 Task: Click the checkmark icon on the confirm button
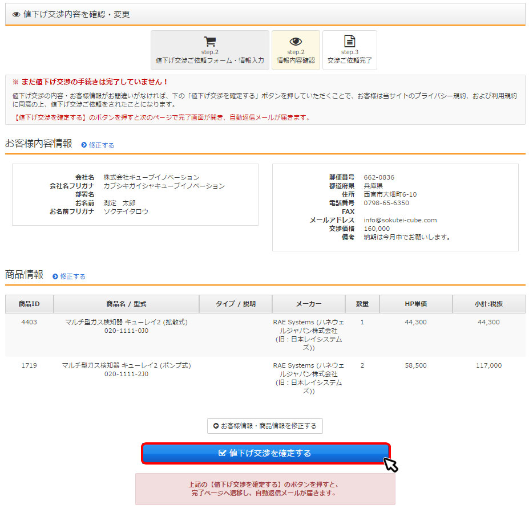(x=222, y=453)
